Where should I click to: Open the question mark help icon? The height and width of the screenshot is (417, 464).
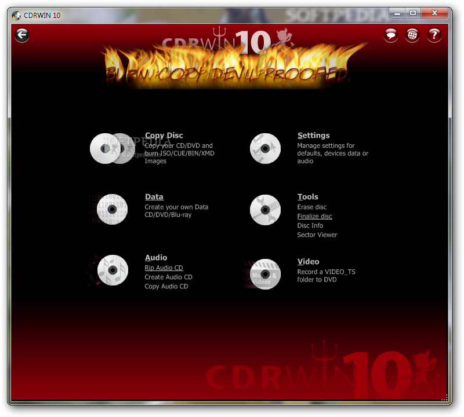434,35
